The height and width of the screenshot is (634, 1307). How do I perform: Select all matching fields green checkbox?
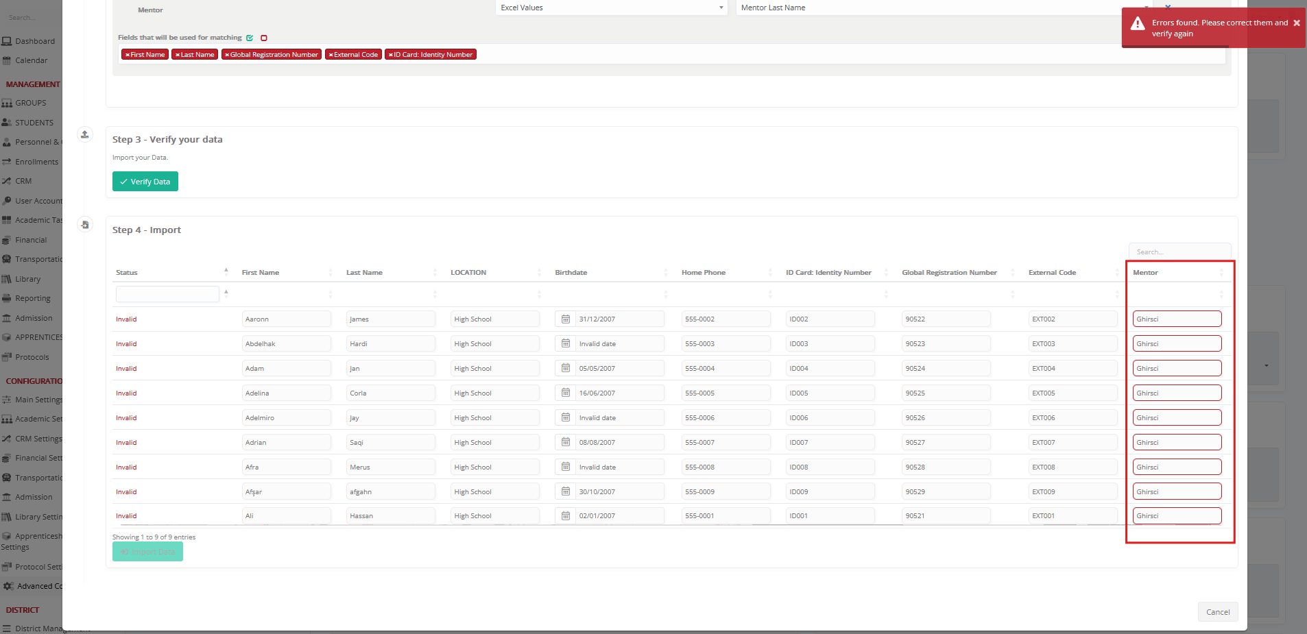pos(250,38)
